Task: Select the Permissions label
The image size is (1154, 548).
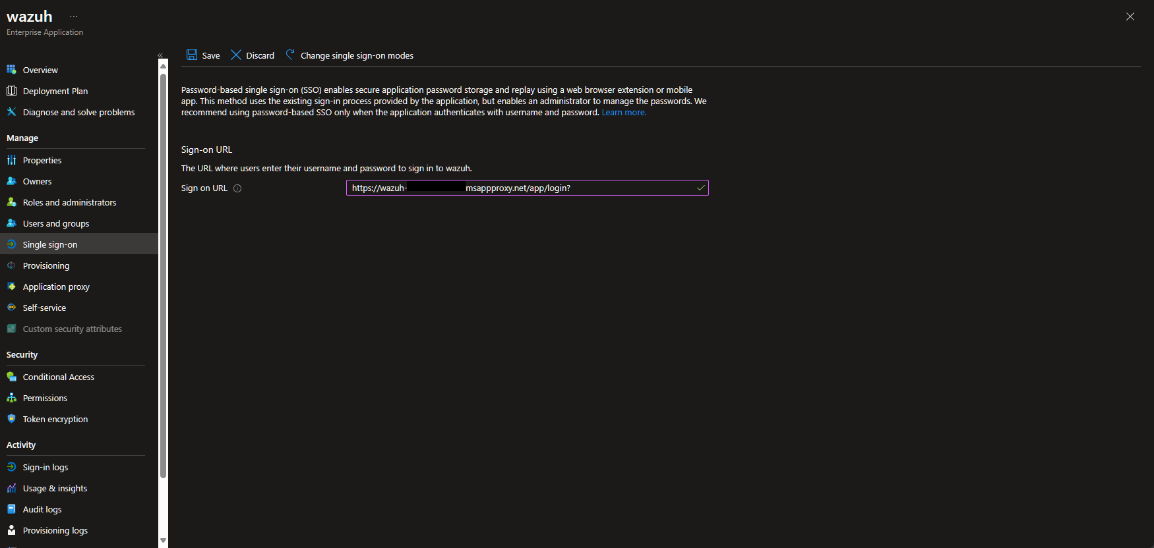Action: tap(45, 398)
